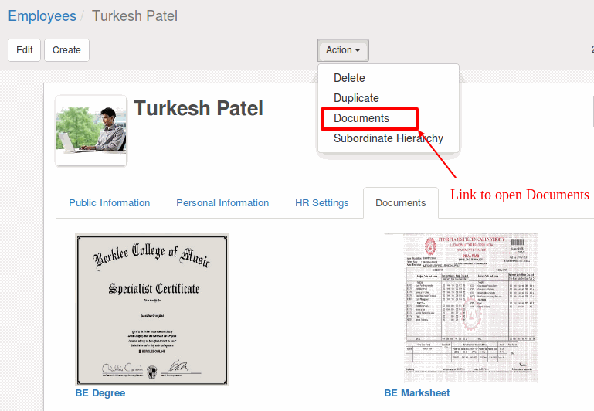This screenshot has height=411, width=594.
Task: Switch to the Public Information tab
Action: click(110, 203)
